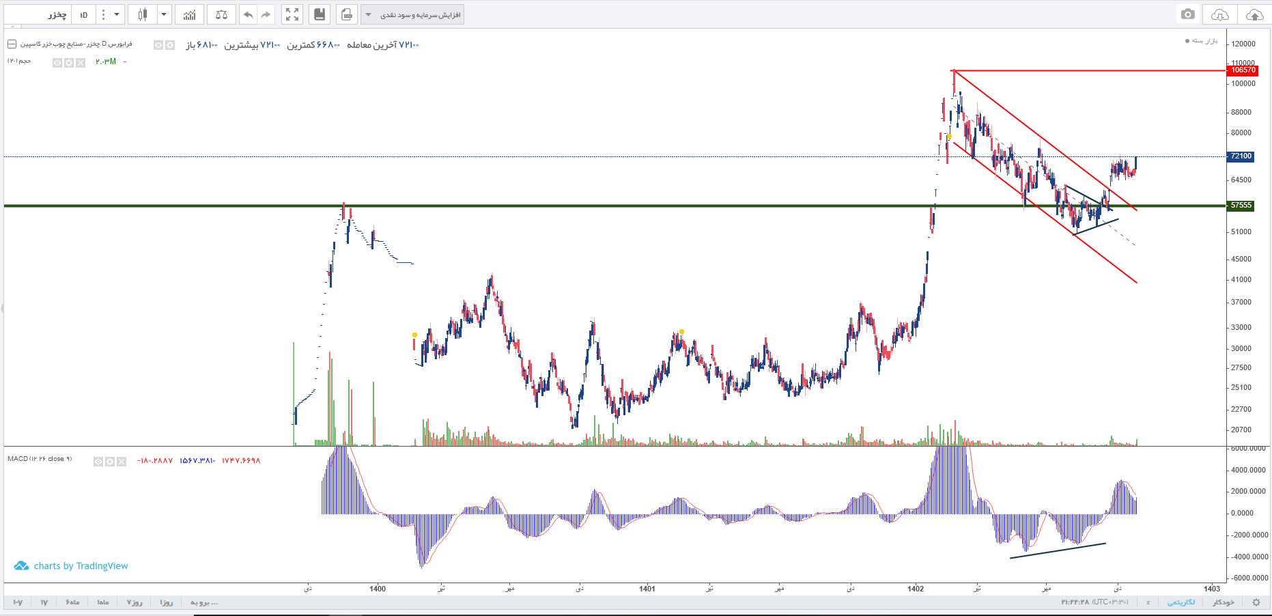Click the 1D timeframe button
Screen dimensions: 1272x616
point(84,14)
